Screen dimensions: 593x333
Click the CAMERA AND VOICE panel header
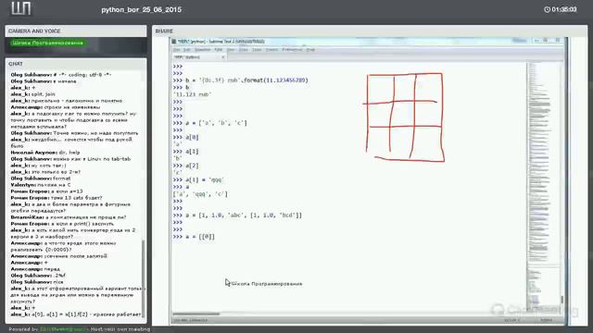tap(76, 31)
